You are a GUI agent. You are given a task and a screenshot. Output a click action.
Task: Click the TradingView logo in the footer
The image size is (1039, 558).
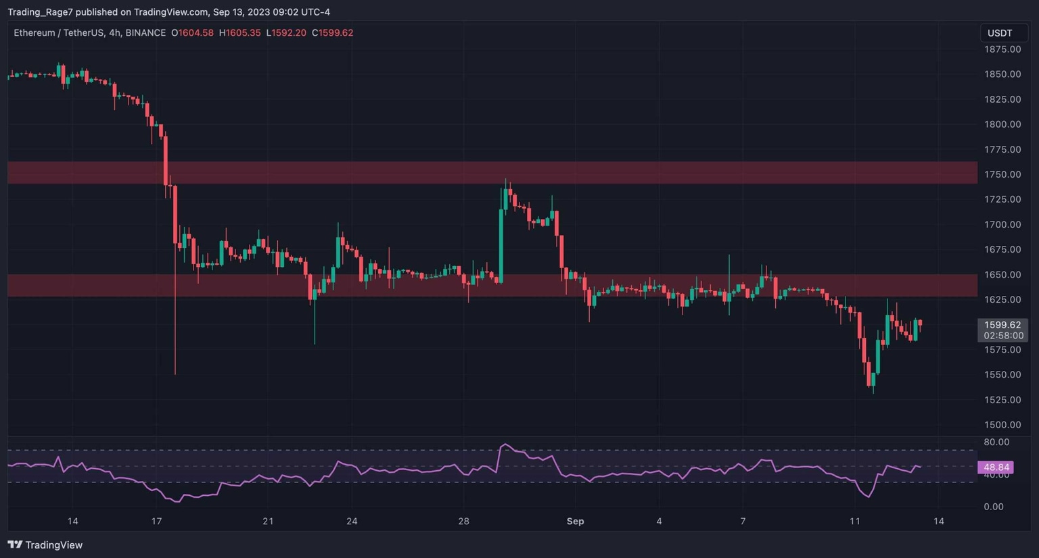click(x=45, y=544)
